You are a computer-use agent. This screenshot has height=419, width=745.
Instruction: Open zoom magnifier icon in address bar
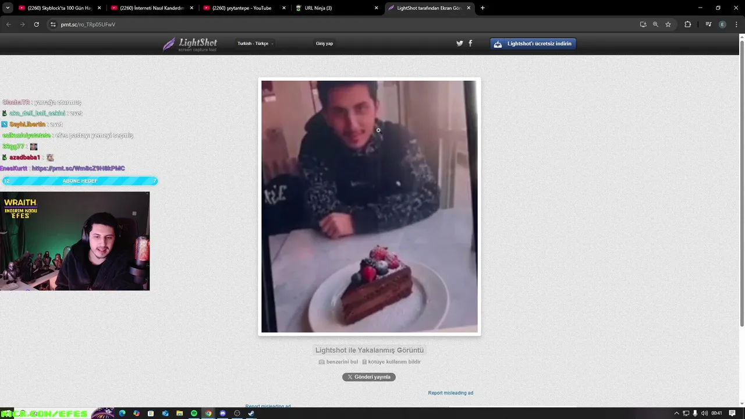[x=655, y=24]
